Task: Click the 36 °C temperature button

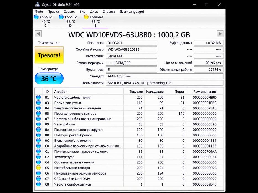Action: click(x=49, y=79)
